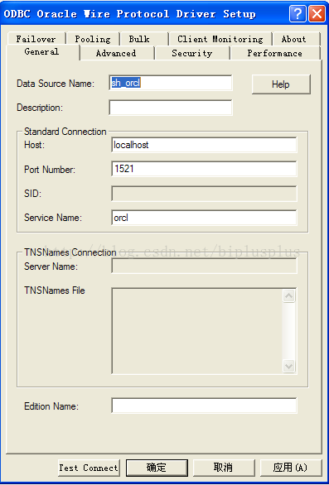The height and width of the screenshot is (485, 329).
Task: Click the Edition Name label
Action: [x=51, y=406]
